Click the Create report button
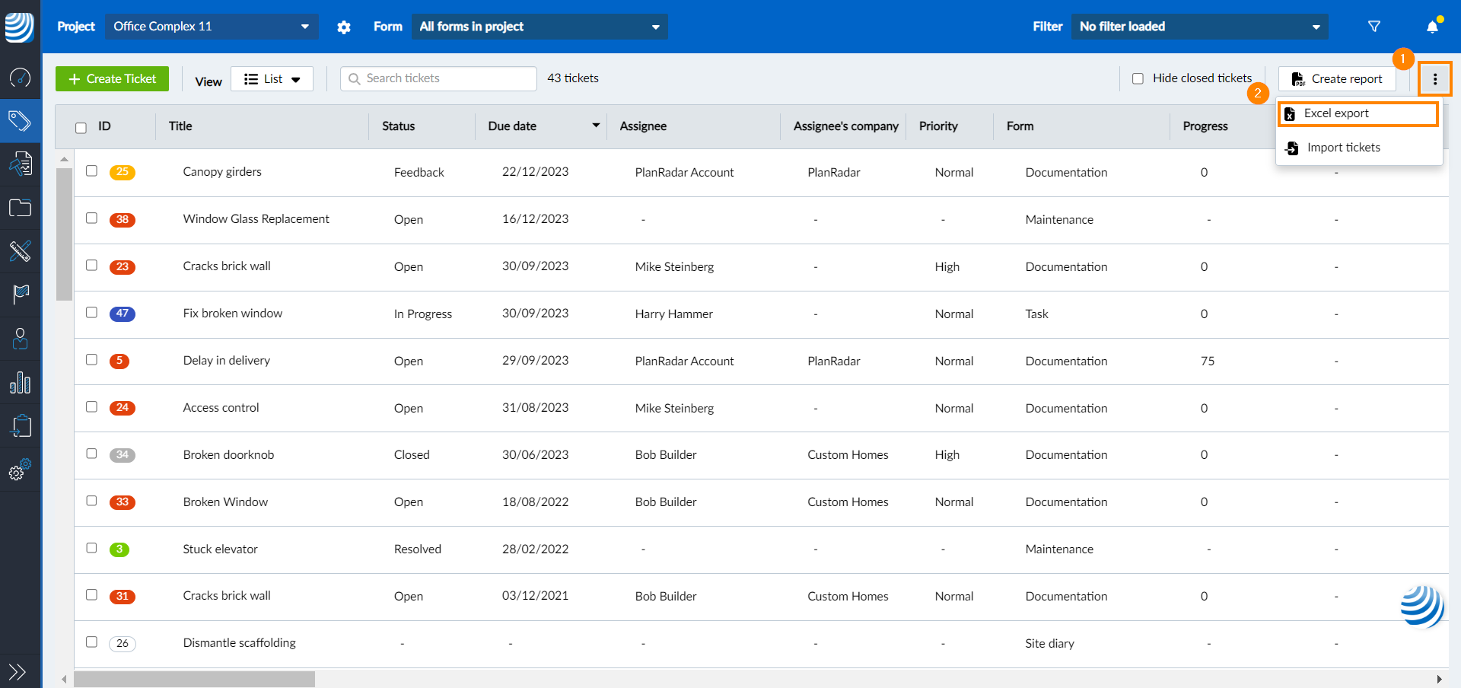The height and width of the screenshot is (688, 1461). [x=1337, y=79]
